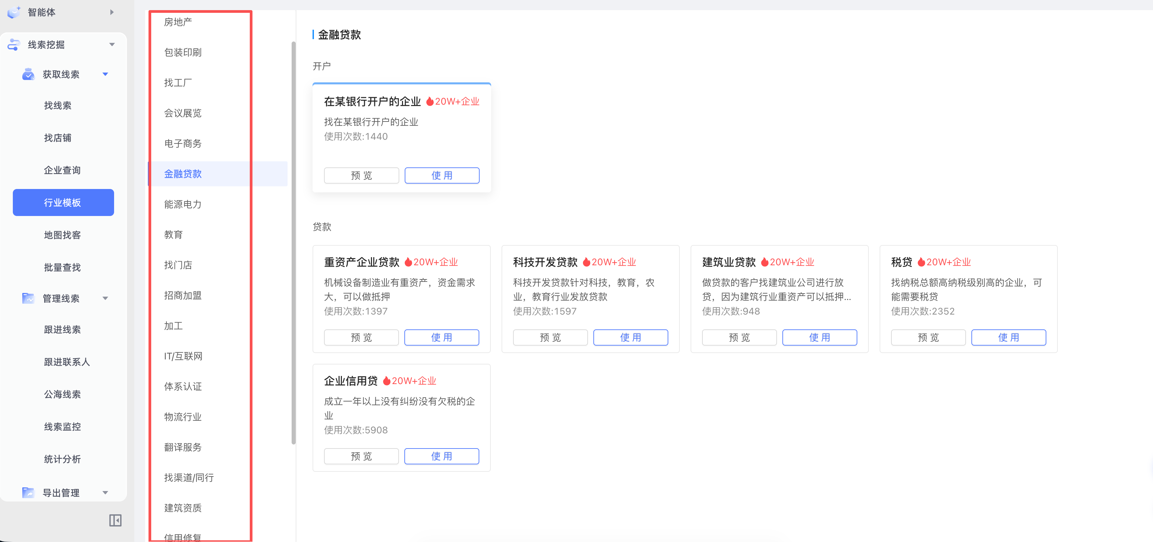This screenshot has height=542, width=1153.
Task: Click flame icon on 税贷 card
Action: 921,262
